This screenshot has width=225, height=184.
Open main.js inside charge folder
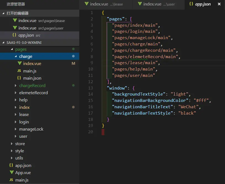[x=39, y=71]
